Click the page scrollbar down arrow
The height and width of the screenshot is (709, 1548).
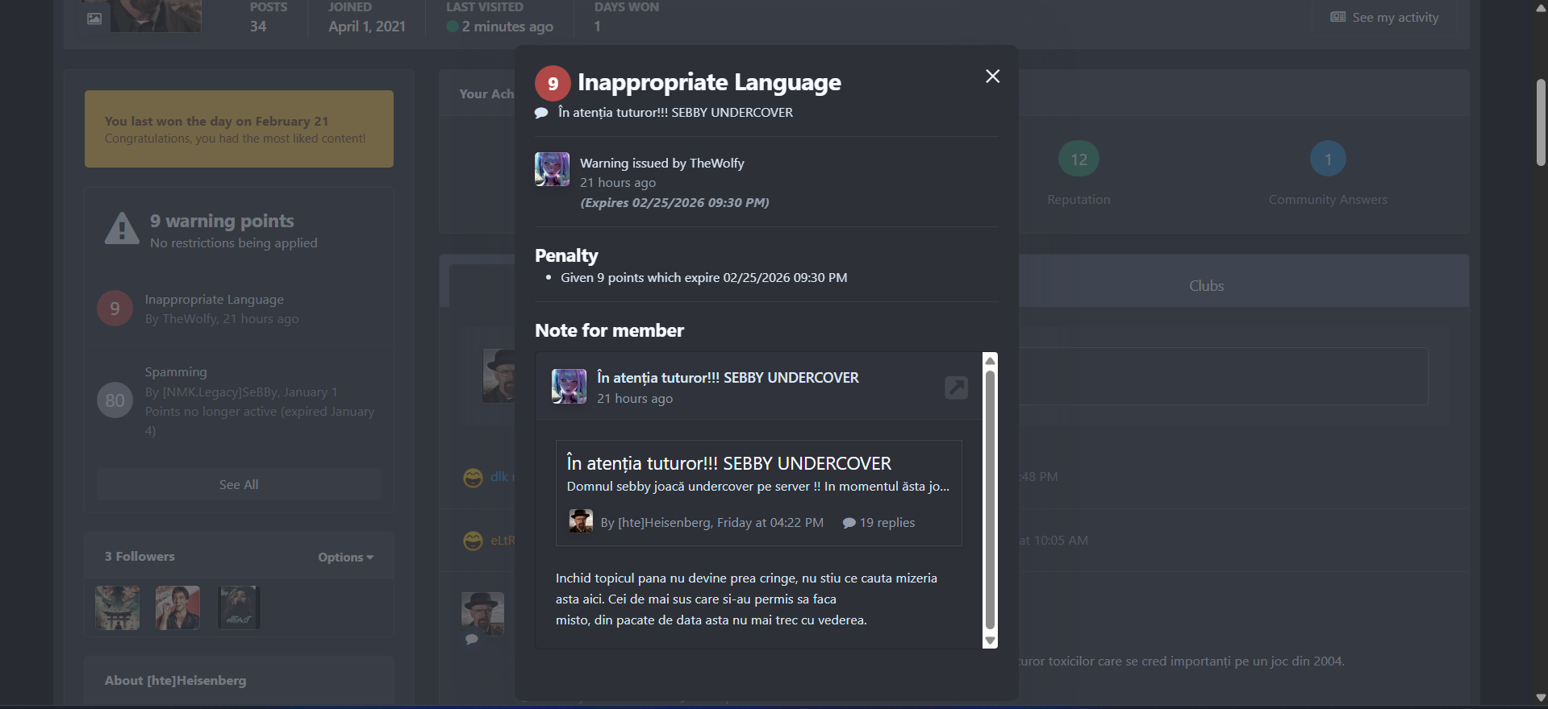(1541, 698)
